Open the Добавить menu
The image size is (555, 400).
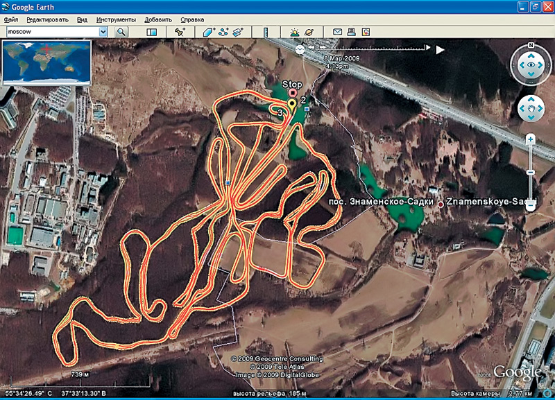(x=158, y=20)
